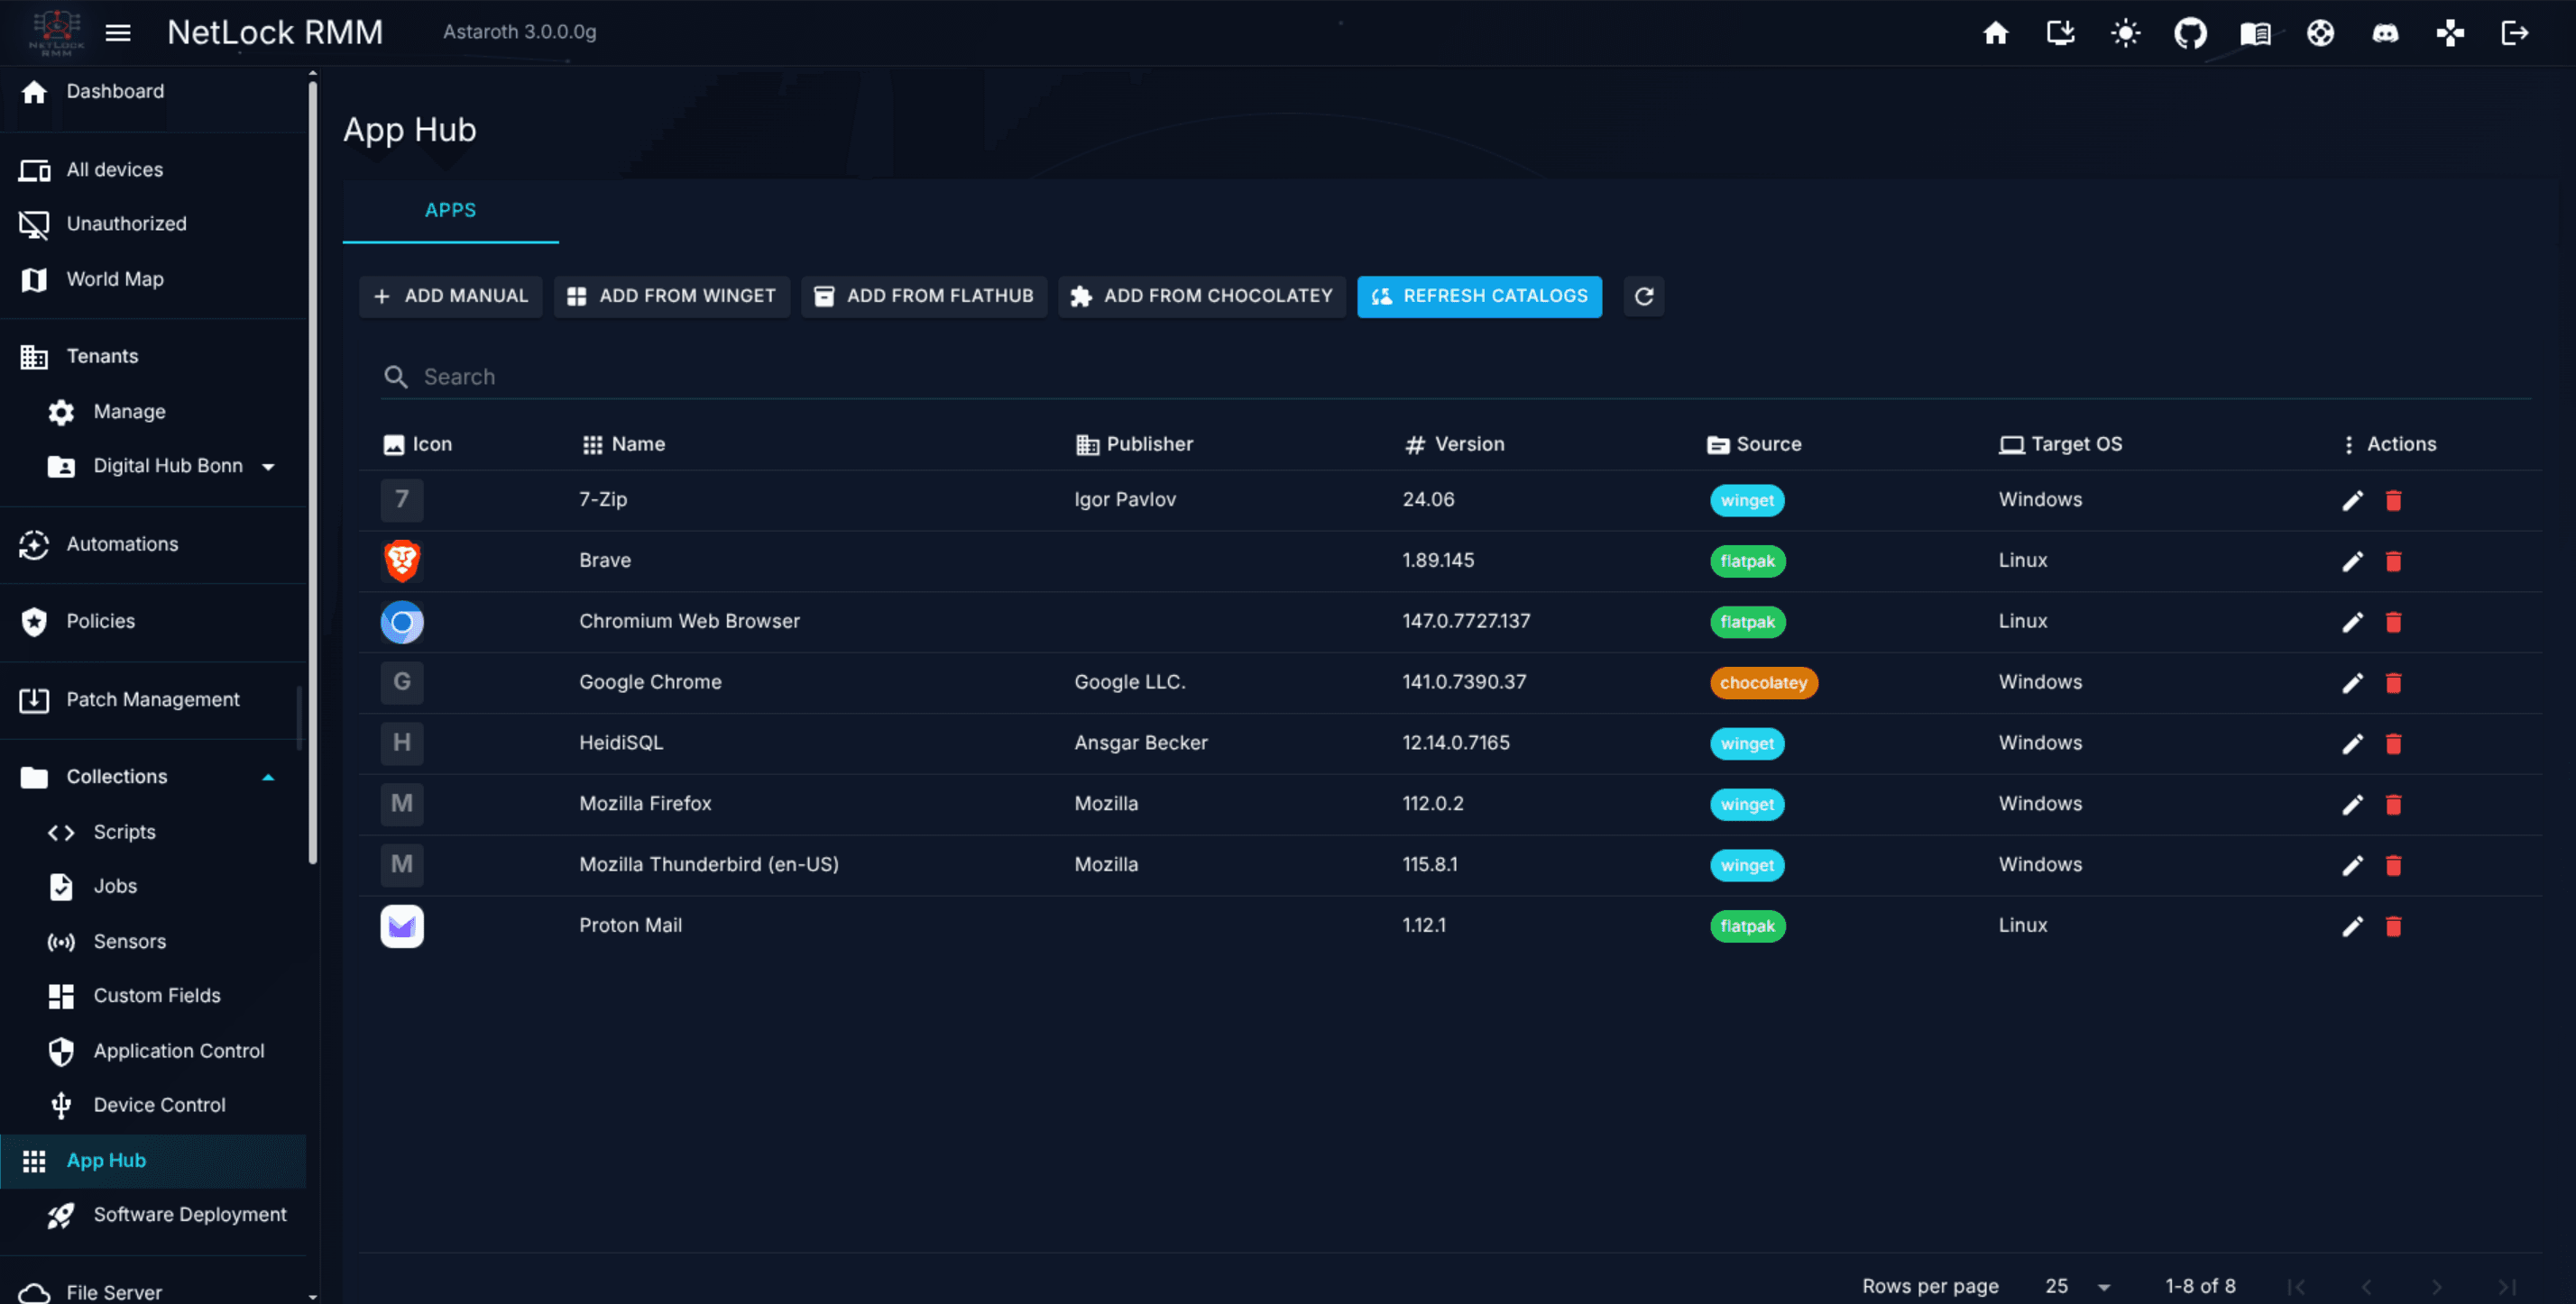
Task: Sort by the Version column header
Action: tap(1454, 444)
